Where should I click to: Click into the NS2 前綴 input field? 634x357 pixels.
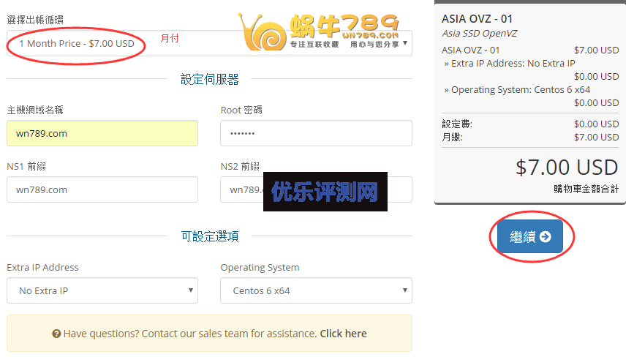pos(316,189)
